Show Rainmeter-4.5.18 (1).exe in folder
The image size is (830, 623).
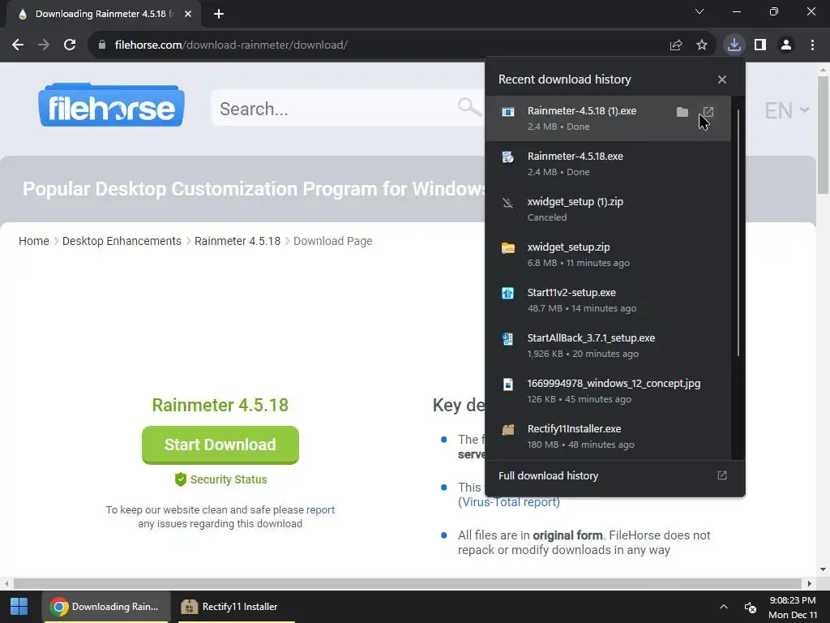tap(682, 112)
